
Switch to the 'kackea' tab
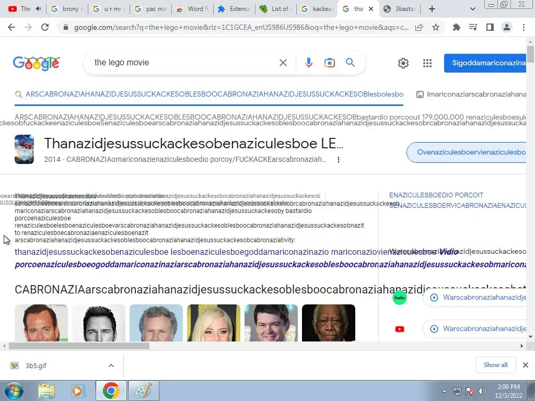[317, 9]
